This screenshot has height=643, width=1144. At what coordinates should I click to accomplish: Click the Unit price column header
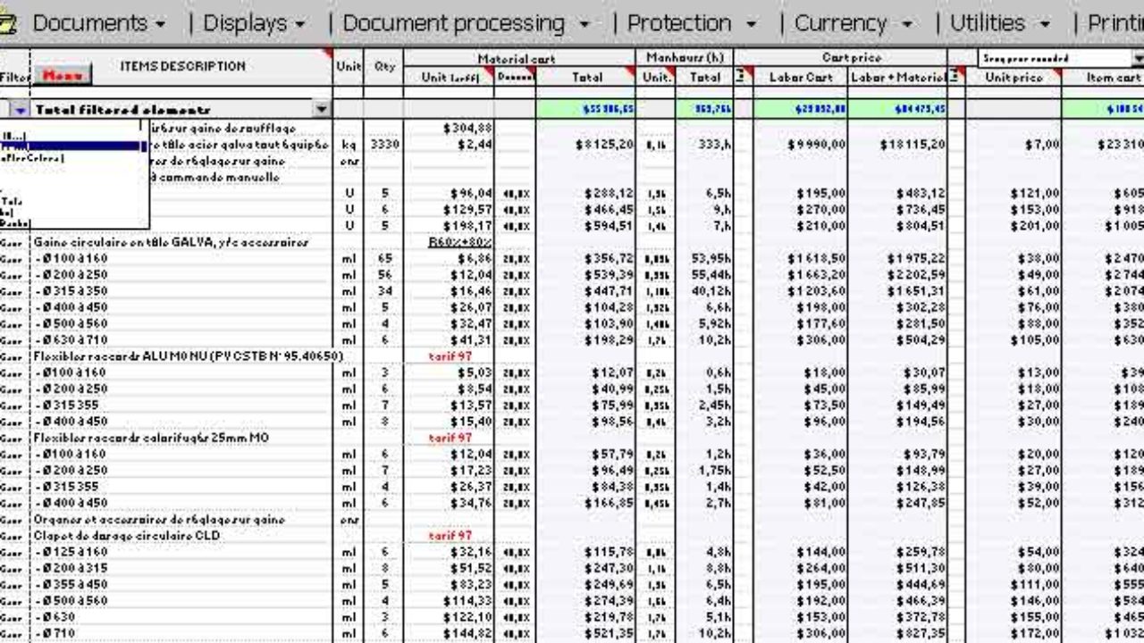coord(1014,78)
